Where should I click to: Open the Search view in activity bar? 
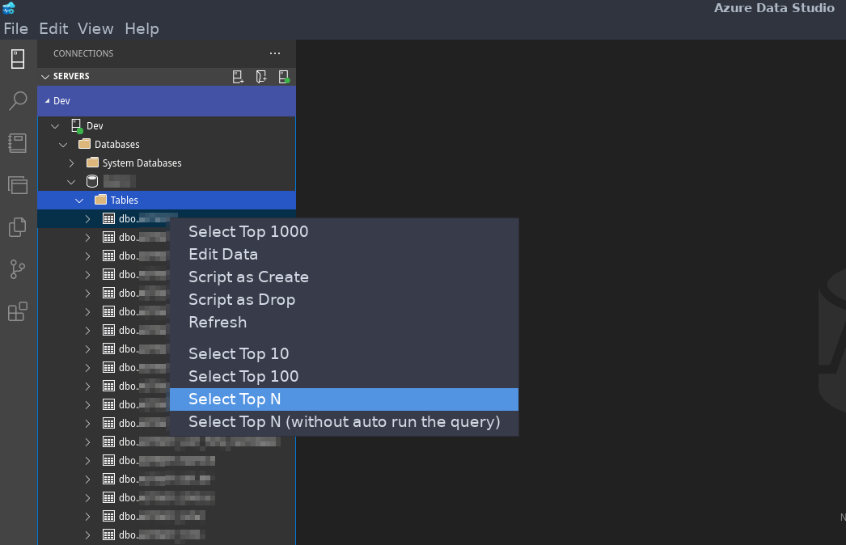18,101
